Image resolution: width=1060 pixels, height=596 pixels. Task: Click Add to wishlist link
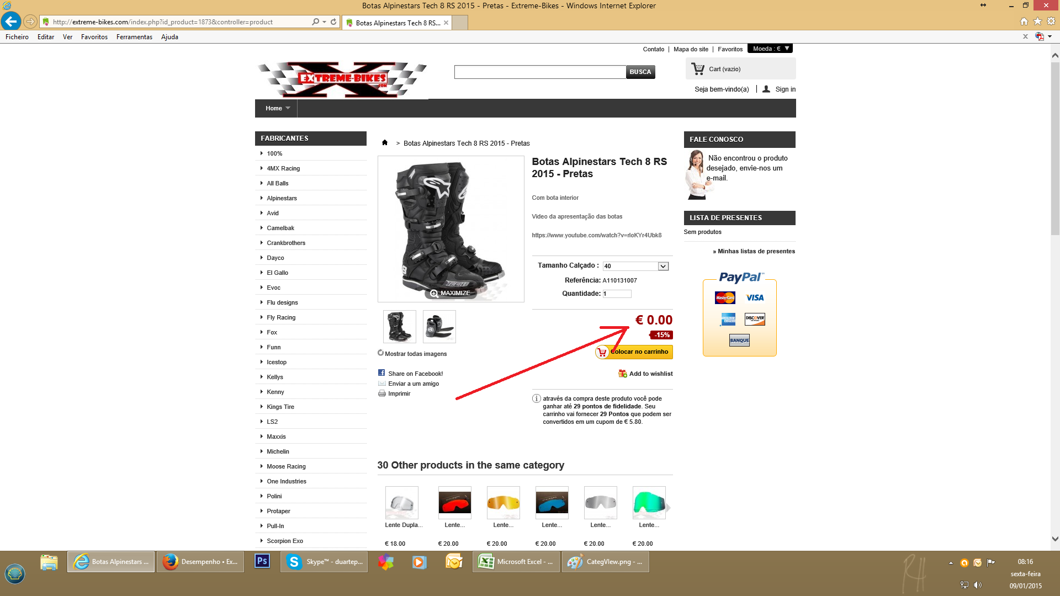tap(651, 374)
